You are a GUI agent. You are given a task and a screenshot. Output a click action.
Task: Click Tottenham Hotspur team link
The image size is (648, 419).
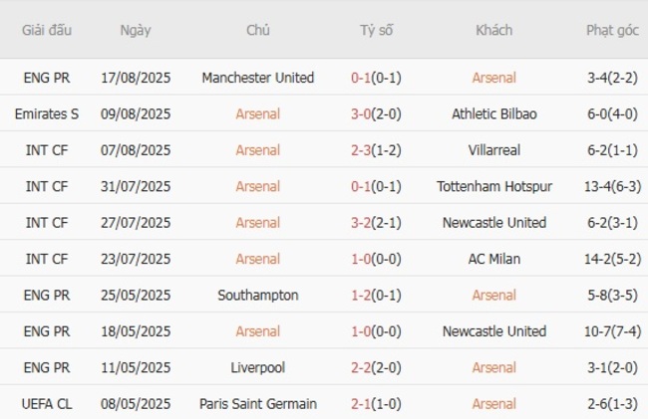pyautogui.click(x=493, y=186)
